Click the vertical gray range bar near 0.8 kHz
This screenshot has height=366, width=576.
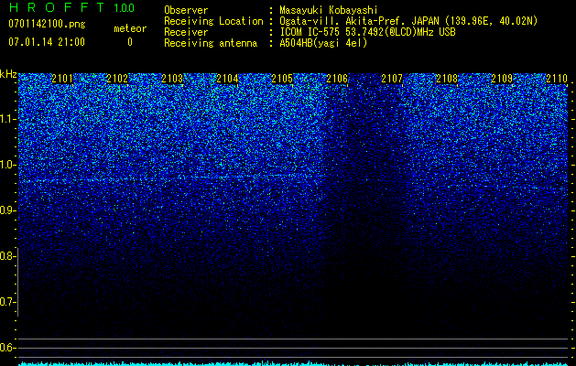18,282
